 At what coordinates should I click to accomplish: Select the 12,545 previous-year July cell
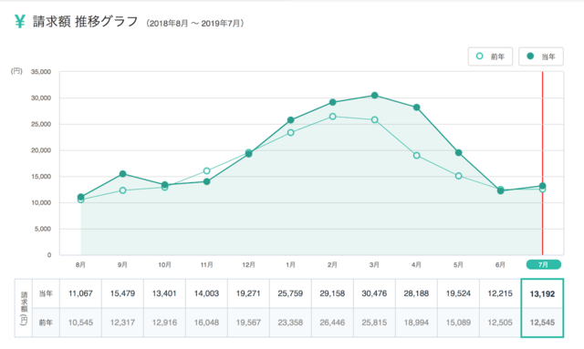click(x=542, y=323)
